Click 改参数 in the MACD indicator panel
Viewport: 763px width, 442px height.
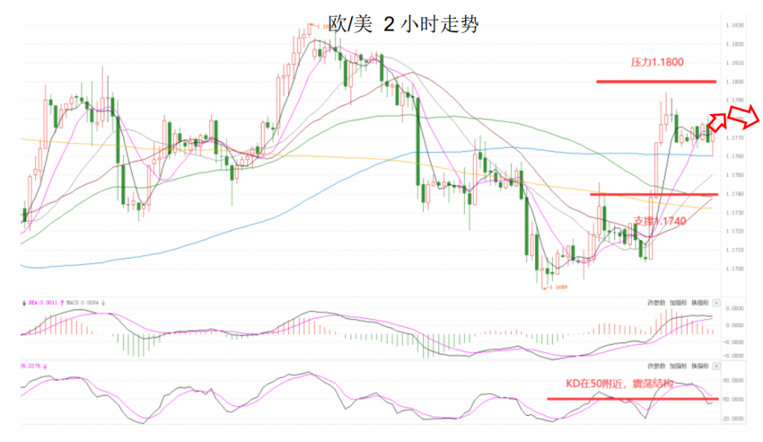point(656,303)
